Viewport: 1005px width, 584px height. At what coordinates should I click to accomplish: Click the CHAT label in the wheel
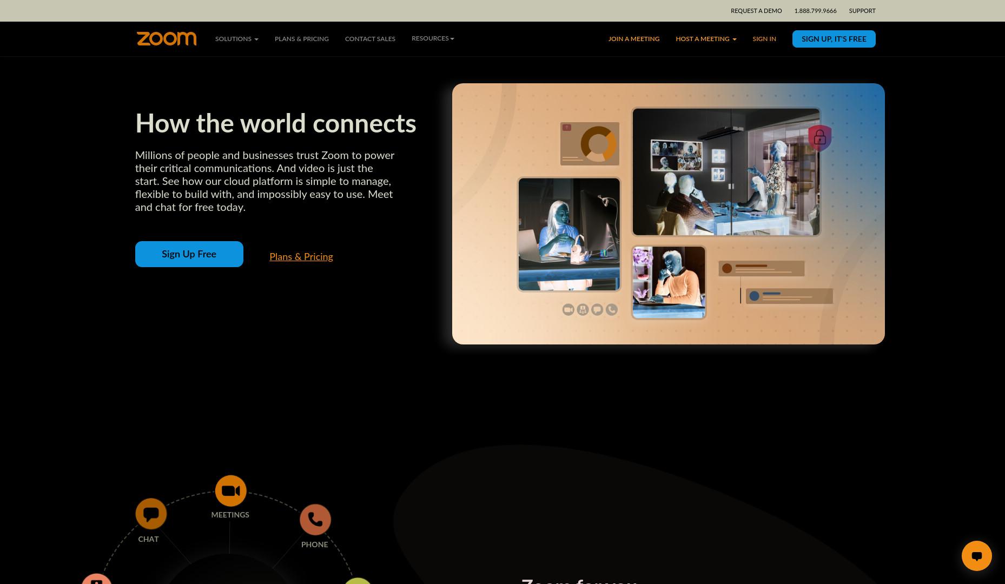[x=148, y=539]
